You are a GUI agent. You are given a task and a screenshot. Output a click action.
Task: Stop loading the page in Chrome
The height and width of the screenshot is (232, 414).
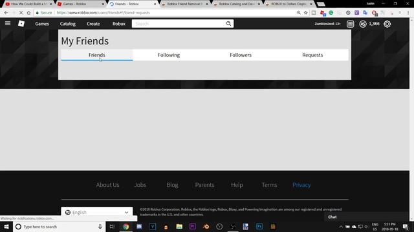pyautogui.click(x=21, y=13)
